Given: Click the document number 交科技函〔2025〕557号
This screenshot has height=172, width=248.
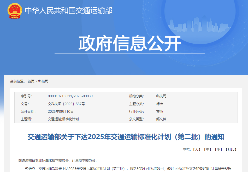Looking at the screenshot, I should click(x=66, y=104).
